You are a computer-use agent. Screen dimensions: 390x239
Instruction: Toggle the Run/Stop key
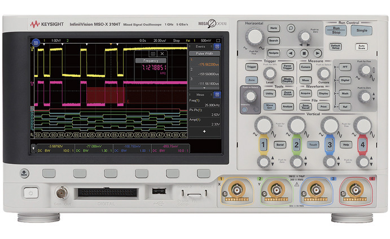[x=336, y=31]
